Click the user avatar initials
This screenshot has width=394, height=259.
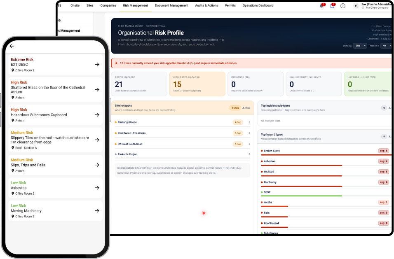(356, 6)
